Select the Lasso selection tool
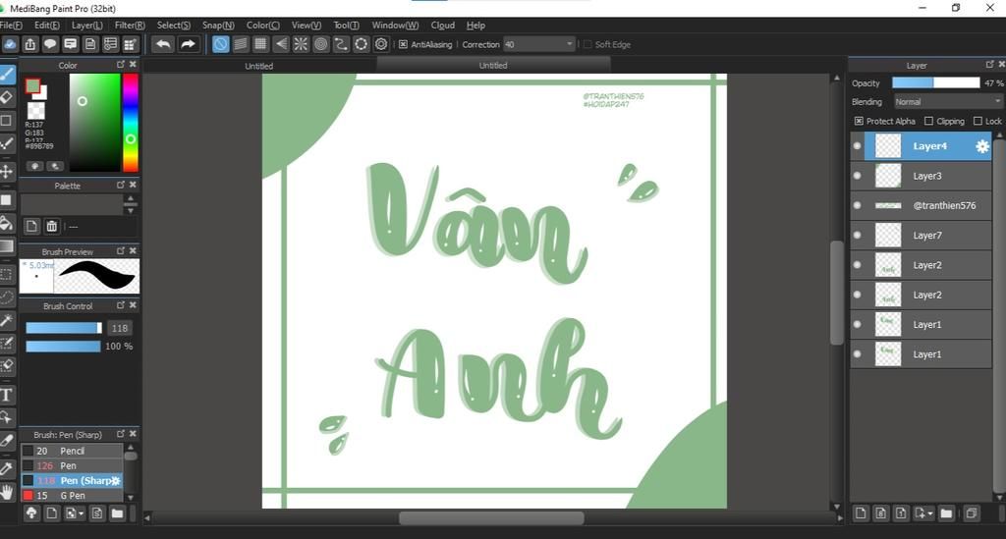1006x539 pixels. pyautogui.click(x=7, y=297)
